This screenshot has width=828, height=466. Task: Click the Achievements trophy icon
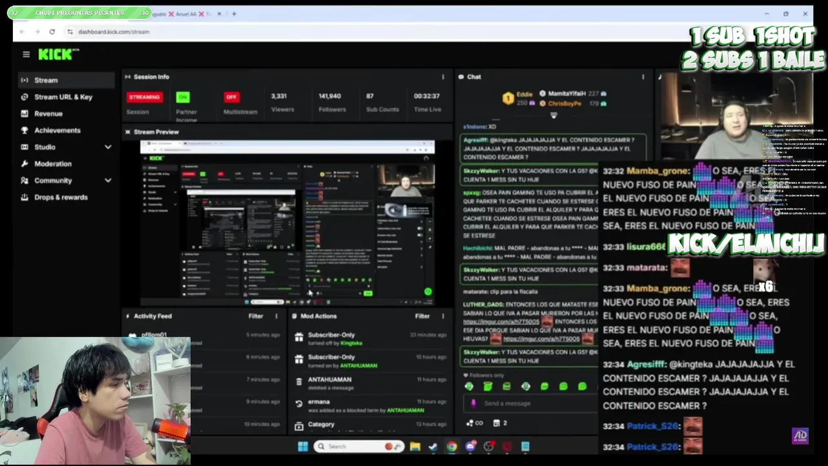coord(25,130)
